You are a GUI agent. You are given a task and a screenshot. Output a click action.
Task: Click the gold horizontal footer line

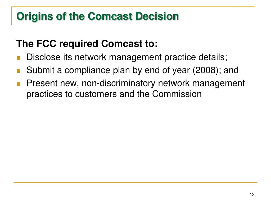pyautogui.click(x=135, y=182)
